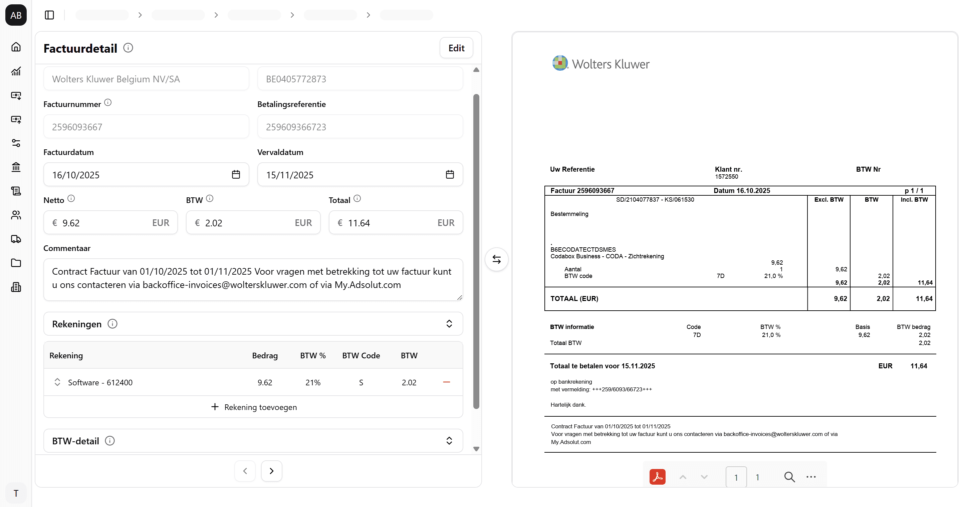Go to the previous PDF page arrow
This screenshot has height=507, width=961.
(683, 477)
